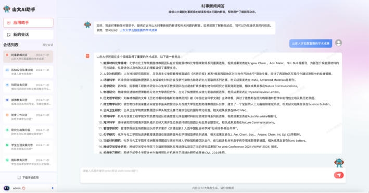Start a 新的会话
The image size is (369, 193).
[x=28, y=34]
